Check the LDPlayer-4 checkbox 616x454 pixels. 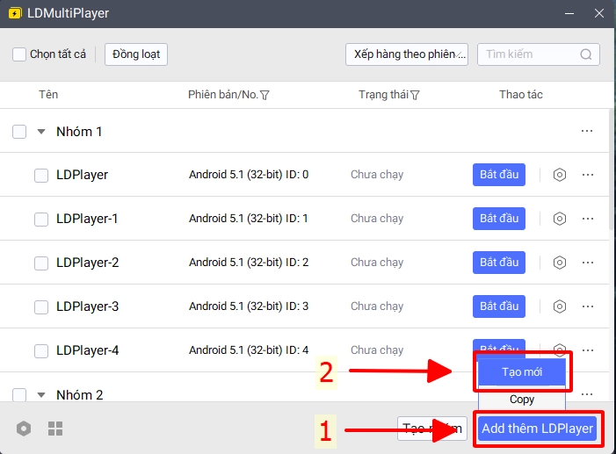pos(41,351)
